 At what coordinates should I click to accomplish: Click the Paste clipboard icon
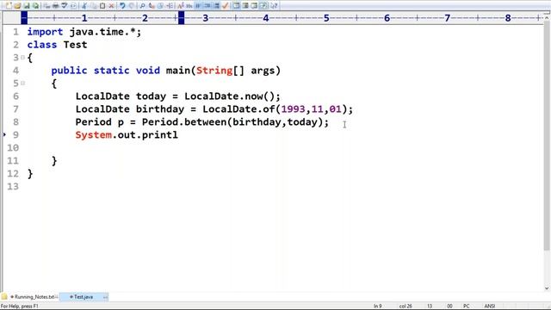pos(102,6)
